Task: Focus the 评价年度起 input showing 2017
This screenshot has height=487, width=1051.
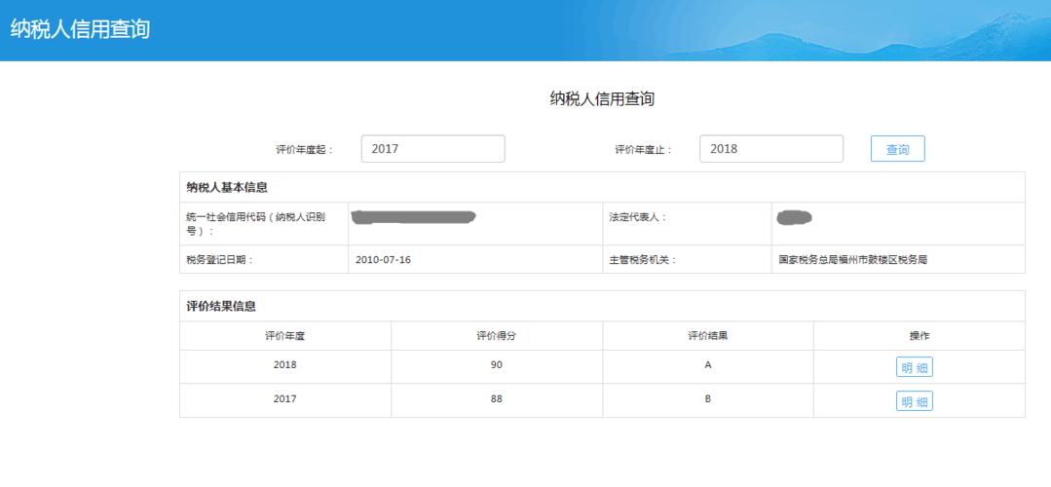Action: coord(432,149)
